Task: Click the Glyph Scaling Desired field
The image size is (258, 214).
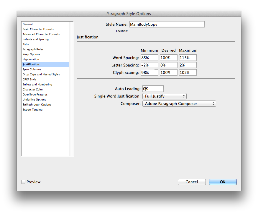Action: click(x=168, y=73)
